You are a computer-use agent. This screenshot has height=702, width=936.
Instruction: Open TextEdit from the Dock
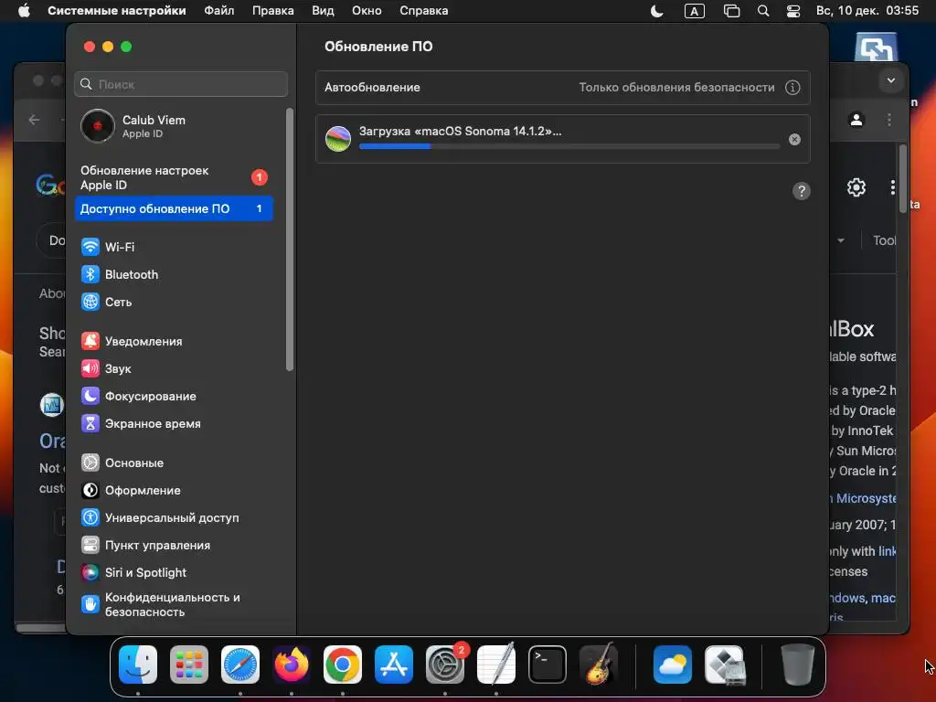pyautogui.click(x=496, y=664)
